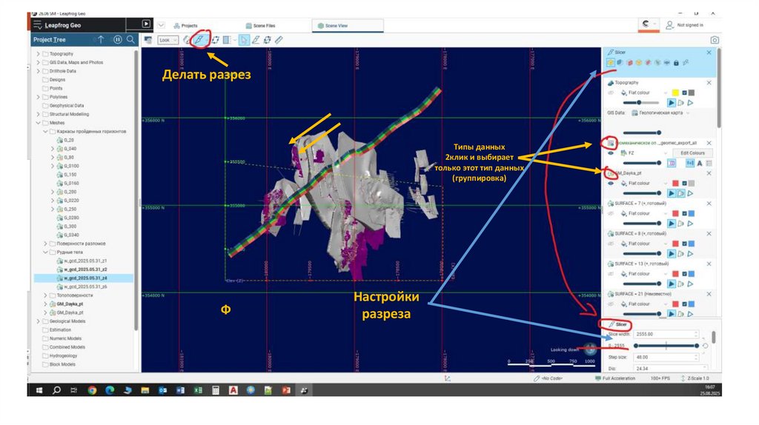759x425 pixels.
Task: Remove Topography from the scene list
Action: pyautogui.click(x=709, y=83)
